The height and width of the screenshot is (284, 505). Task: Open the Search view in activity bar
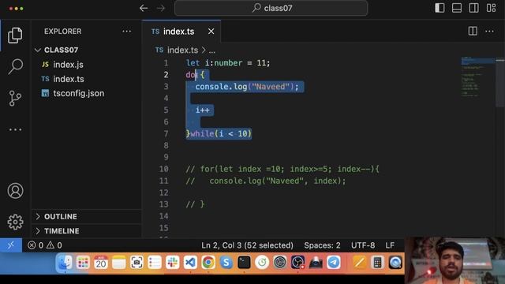point(15,66)
